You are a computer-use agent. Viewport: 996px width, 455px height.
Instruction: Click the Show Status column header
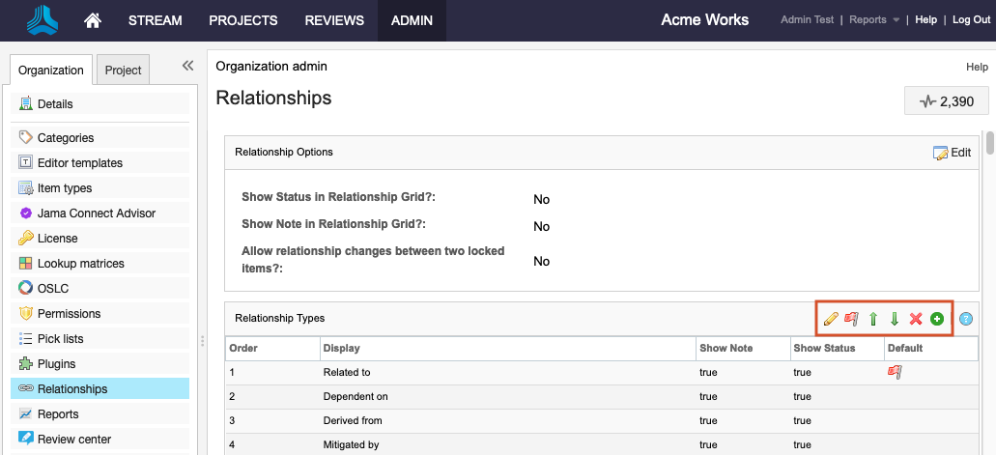tap(838, 348)
